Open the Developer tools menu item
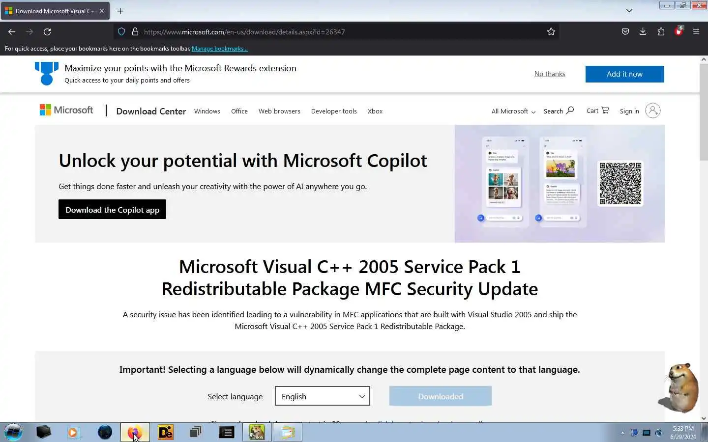This screenshot has width=708, height=442. [334, 111]
